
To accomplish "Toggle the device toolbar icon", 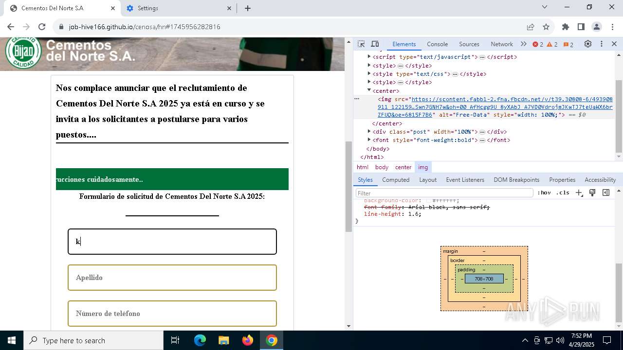I will (375, 44).
